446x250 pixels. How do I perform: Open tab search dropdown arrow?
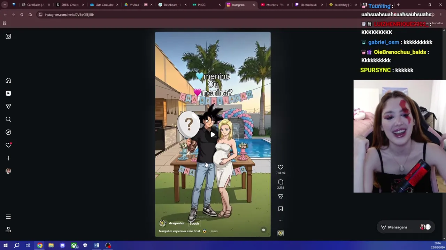click(5, 5)
